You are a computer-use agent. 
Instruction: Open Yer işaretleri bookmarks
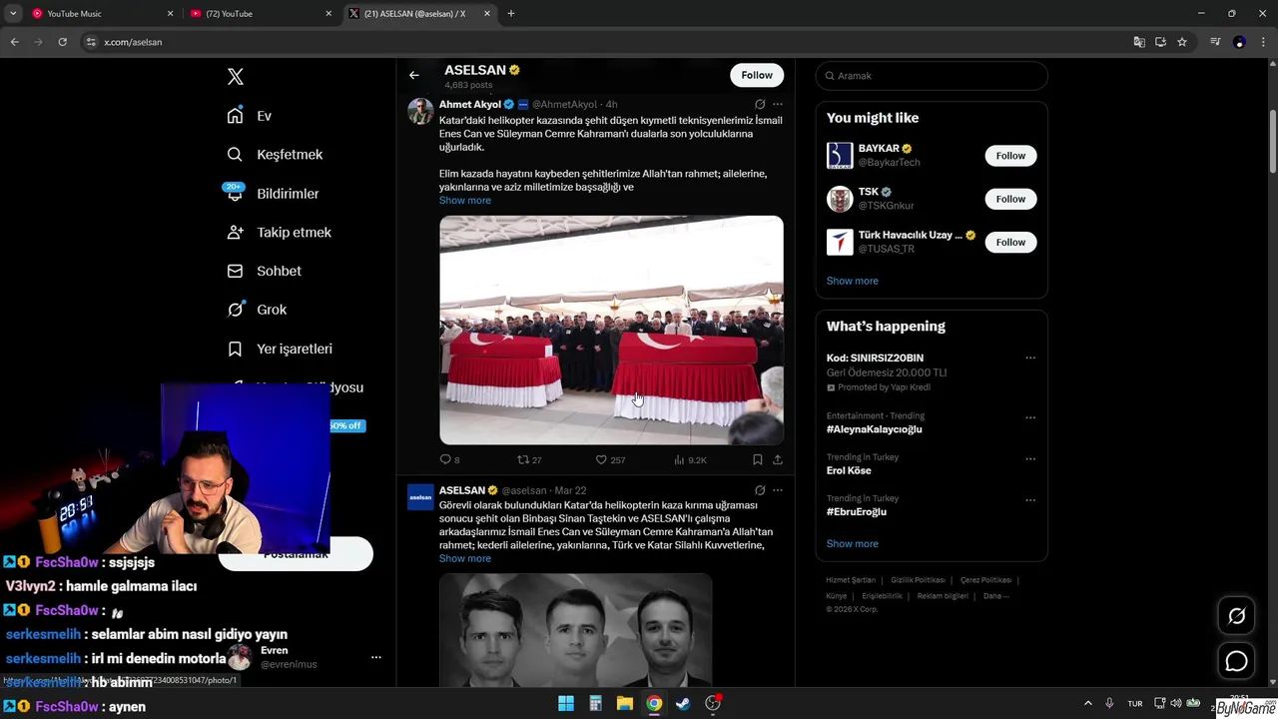pos(280,349)
